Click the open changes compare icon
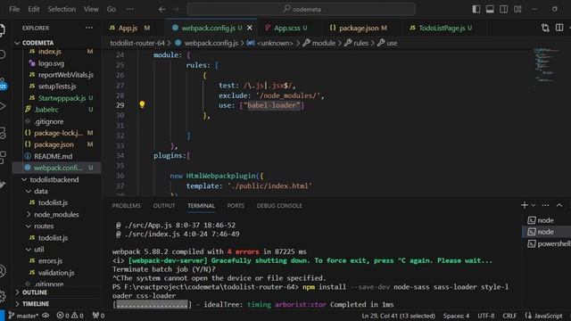 pyautogui.click(x=545, y=28)
